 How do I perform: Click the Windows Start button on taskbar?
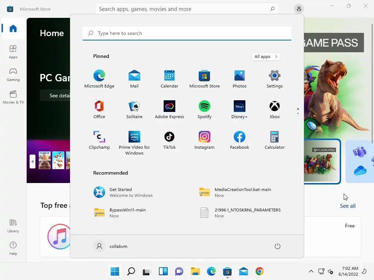[115, 271]
